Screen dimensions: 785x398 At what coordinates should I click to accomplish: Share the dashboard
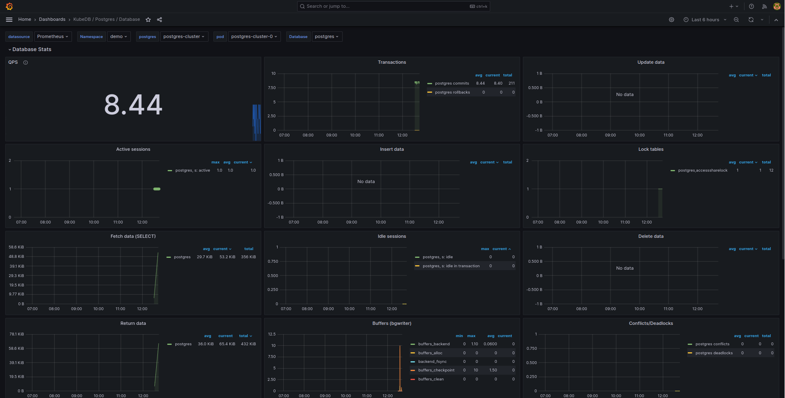pos(159,19)
